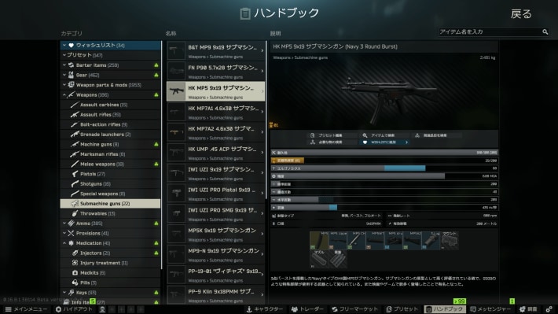Switch to トレーダー tab
The height and width of the screenshot is (314, 558).
coord(307,309)
